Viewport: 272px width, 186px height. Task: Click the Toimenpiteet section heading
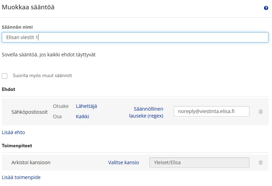pyautogui.click(x=17, y=146)
